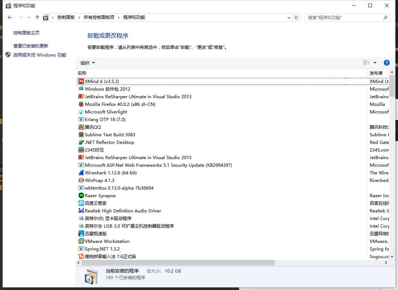Open help with the blue question mark

pos(387,63)
